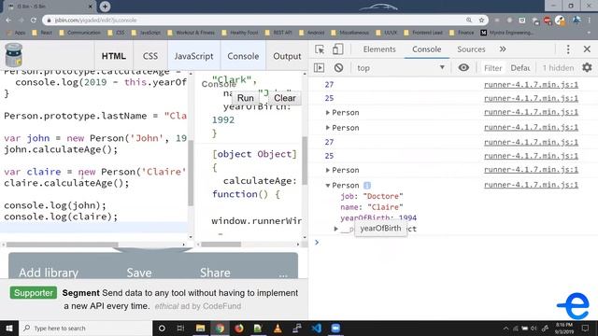598x336 pixels.
Task: Select the inspect element cursor icon
Action: pyautogui.click(x=320, y=49)
